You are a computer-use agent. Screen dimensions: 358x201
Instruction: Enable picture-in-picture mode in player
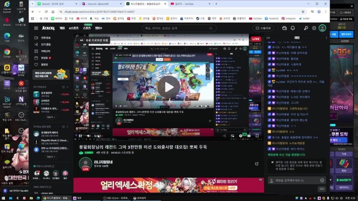233,136
